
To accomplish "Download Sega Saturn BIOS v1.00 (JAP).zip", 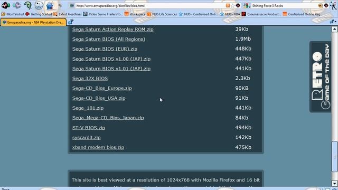I will 111,59.
